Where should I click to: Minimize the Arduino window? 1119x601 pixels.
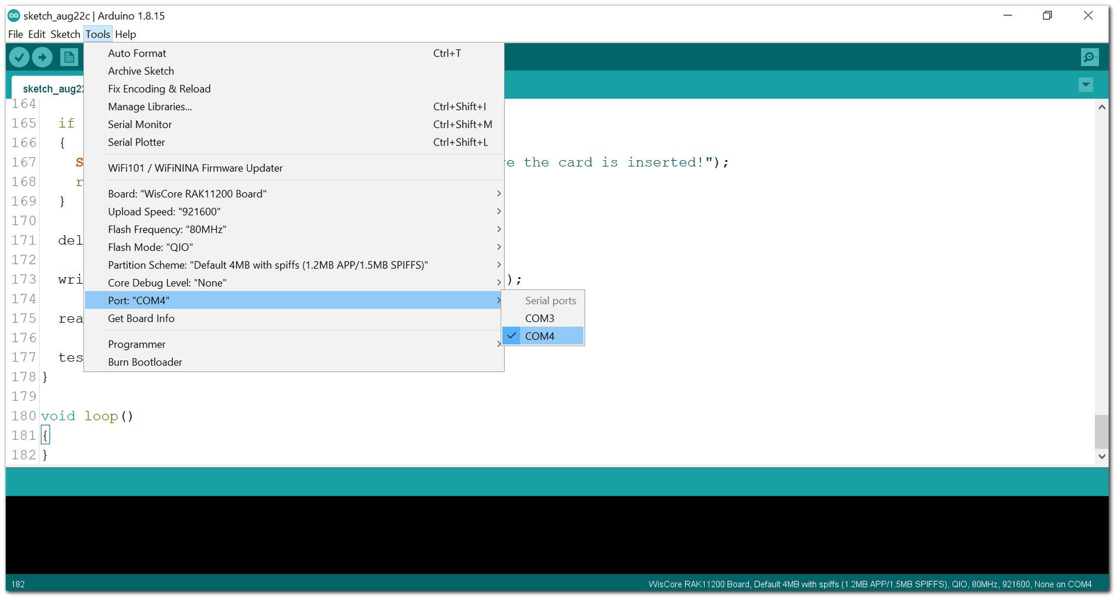pyautogui.click(x=1008, y=16)
